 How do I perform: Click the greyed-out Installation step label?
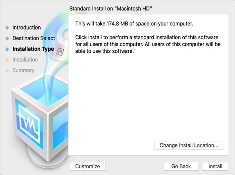click(25, 60)
